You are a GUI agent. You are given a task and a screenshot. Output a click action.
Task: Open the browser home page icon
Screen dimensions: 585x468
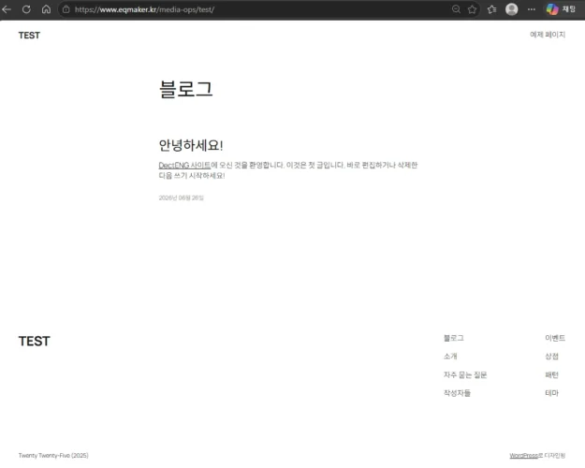click(x=46, y=9)
